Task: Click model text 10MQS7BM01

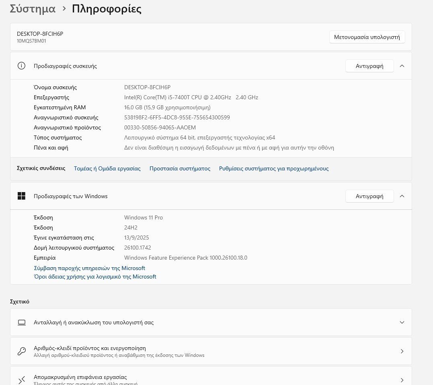Action: [x=31, y=41]
